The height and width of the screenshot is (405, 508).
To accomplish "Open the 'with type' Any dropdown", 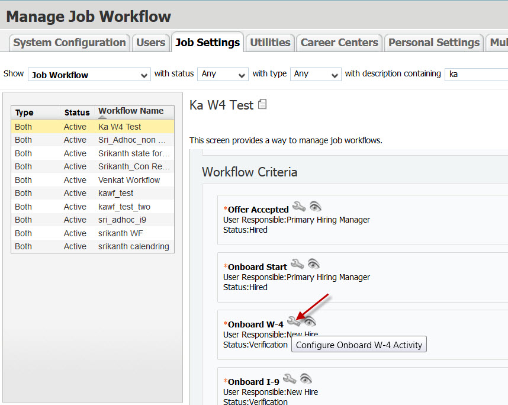I will [x=316, y=75].
